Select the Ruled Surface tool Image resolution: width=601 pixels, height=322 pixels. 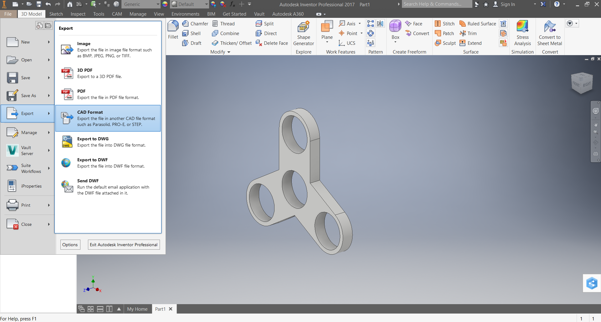tap(478, 24)
